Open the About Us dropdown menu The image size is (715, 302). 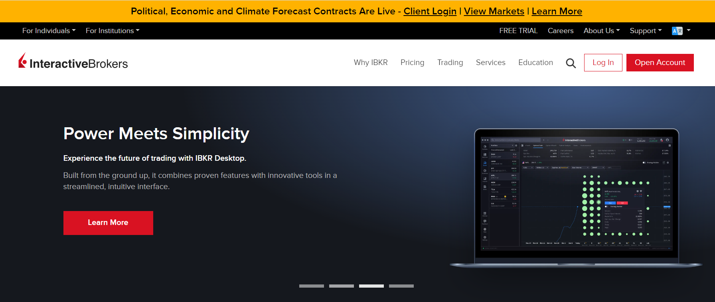601,31
